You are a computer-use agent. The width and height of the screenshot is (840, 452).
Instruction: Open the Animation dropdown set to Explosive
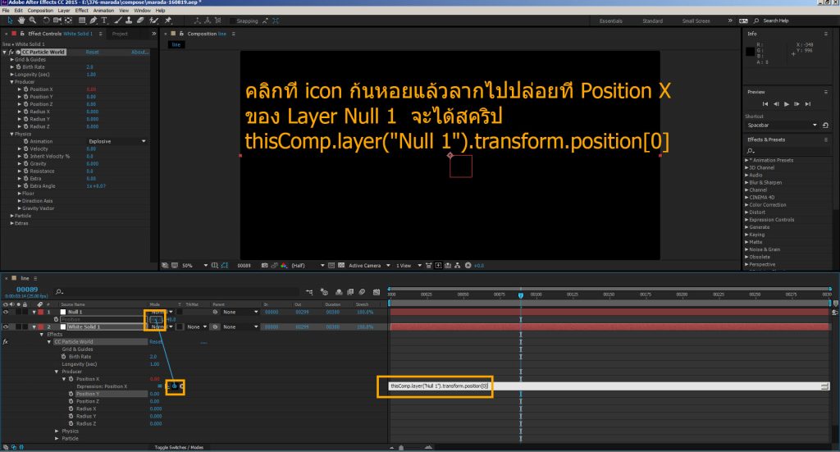(116, 141)
